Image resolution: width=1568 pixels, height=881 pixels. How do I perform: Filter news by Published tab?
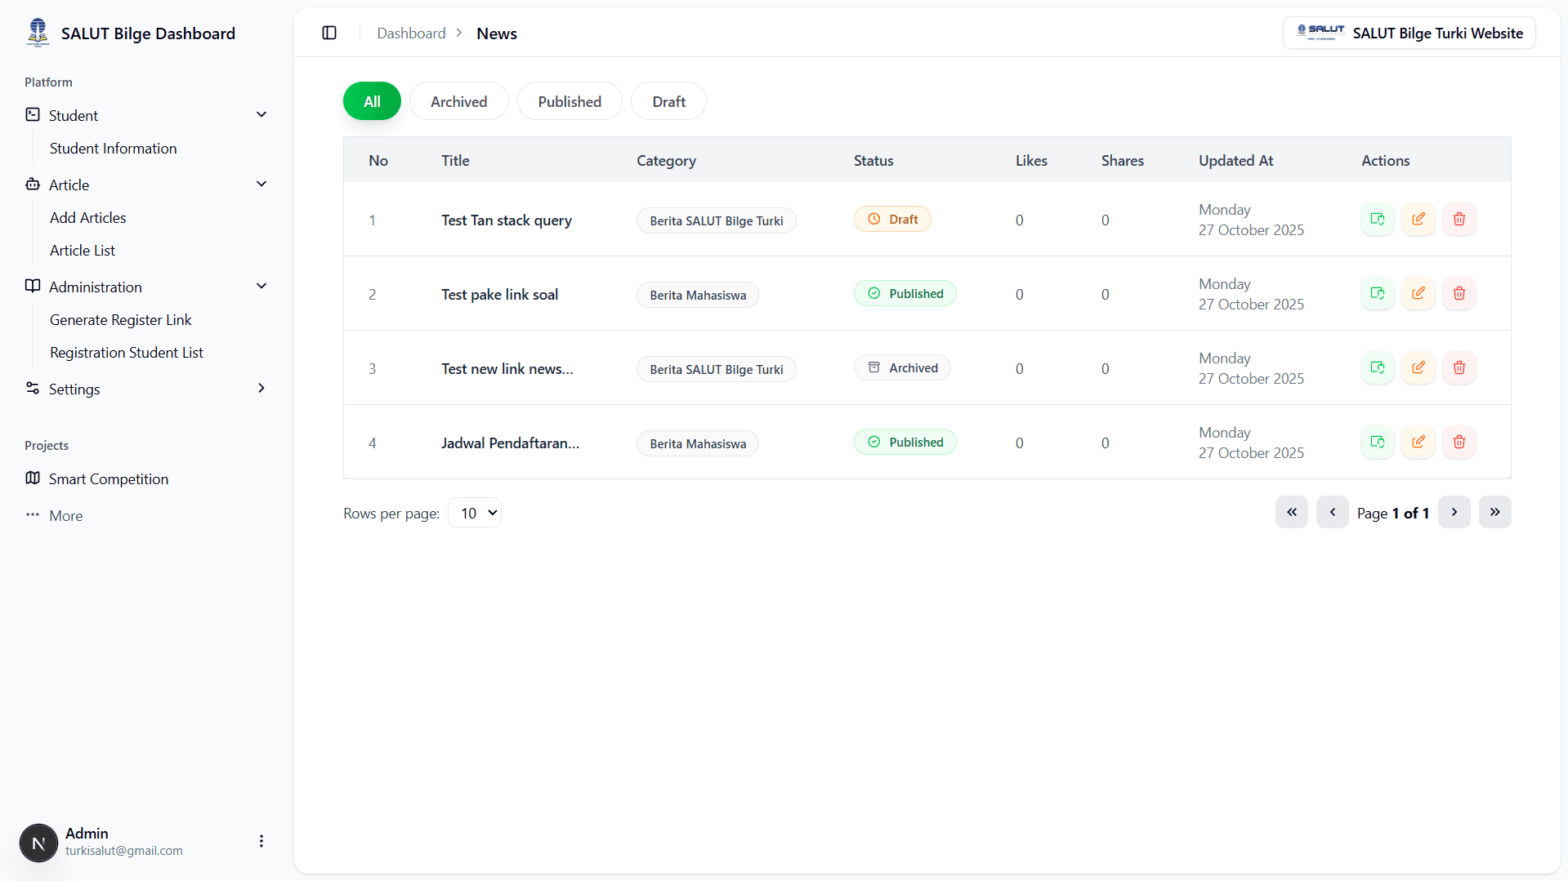[x=570, y=101]
